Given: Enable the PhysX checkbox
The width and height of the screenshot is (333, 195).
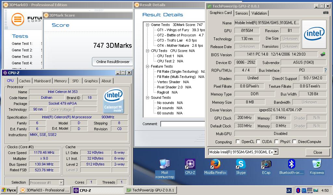Looking at the screenshot, I should [276, 141].
